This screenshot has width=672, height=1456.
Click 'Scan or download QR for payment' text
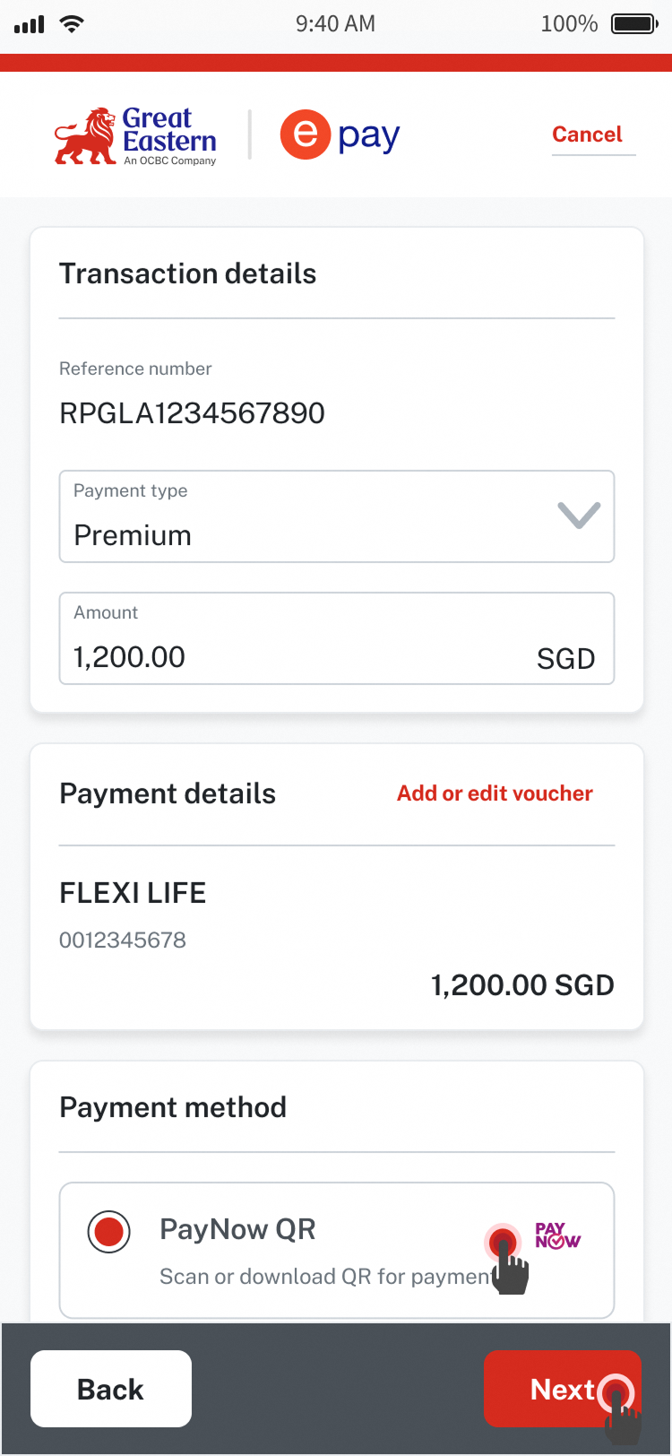323,1277
